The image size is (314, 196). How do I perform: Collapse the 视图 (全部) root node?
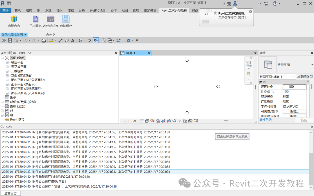2,58
